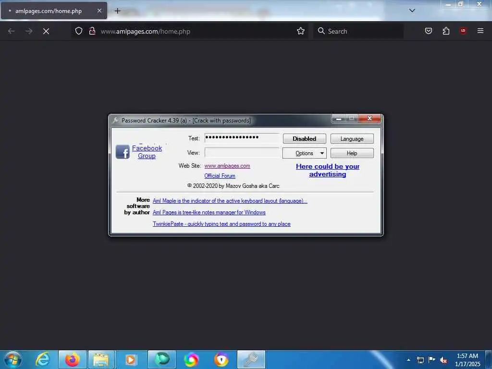Open the media player taskbar icon
Image resolution: width=492 pixels, height=369 pixels.
131,359
